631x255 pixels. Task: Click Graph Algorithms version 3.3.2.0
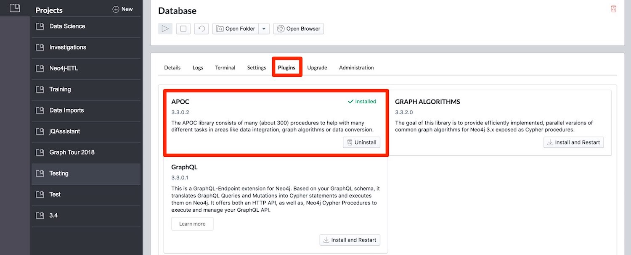click(404, 113)
